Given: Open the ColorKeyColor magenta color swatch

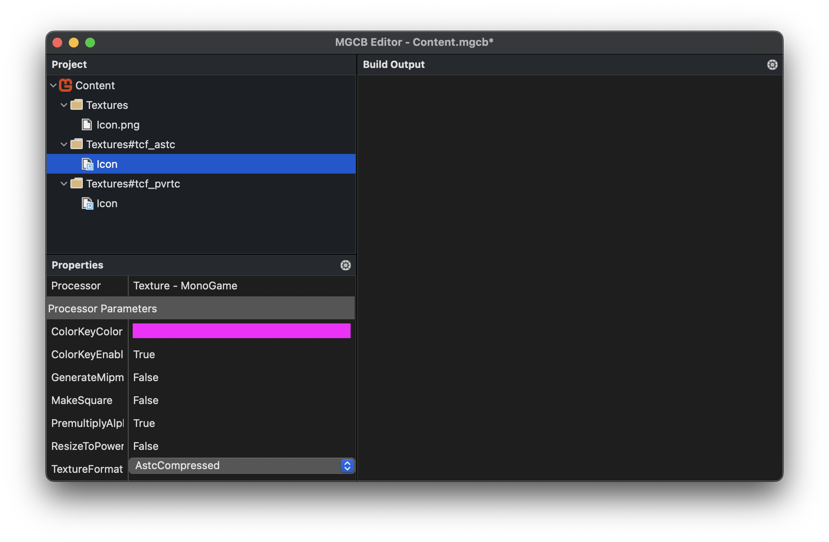Looking at the screenshot, I should click(x=241, y=331).
